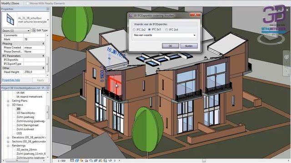Click the Properties help link
The width and height of the screenshot is (291, 163).
coord(11,80)
